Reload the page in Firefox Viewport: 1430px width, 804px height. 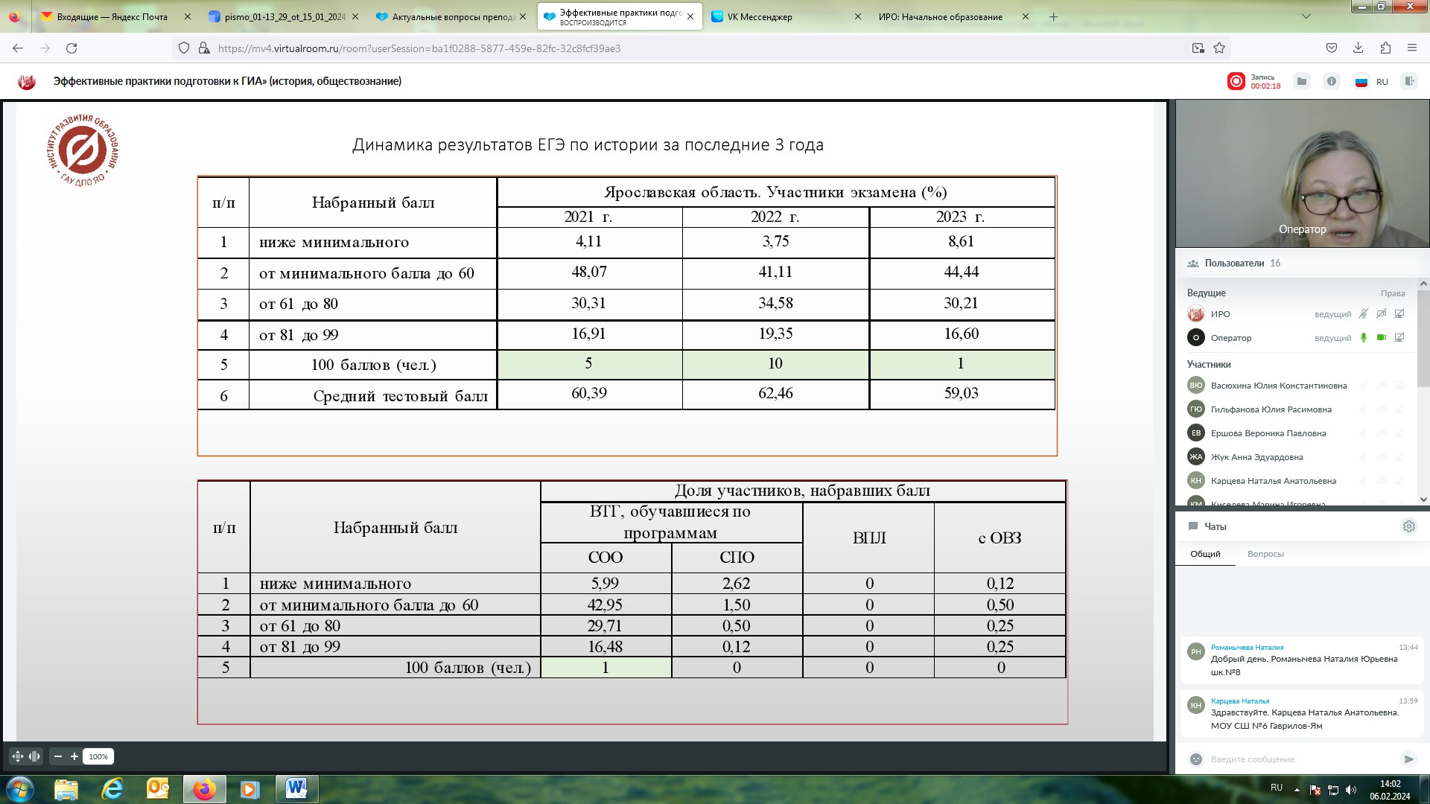click(71, 48)
